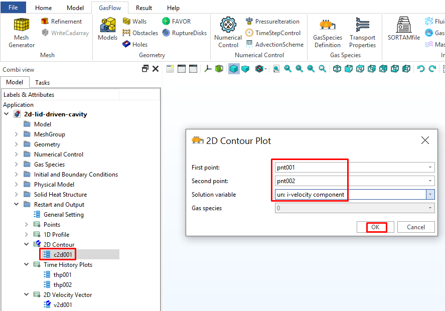Open the Second point dropdown
Image resolution: width=445 pixels, height=311 pixels.
430,181
